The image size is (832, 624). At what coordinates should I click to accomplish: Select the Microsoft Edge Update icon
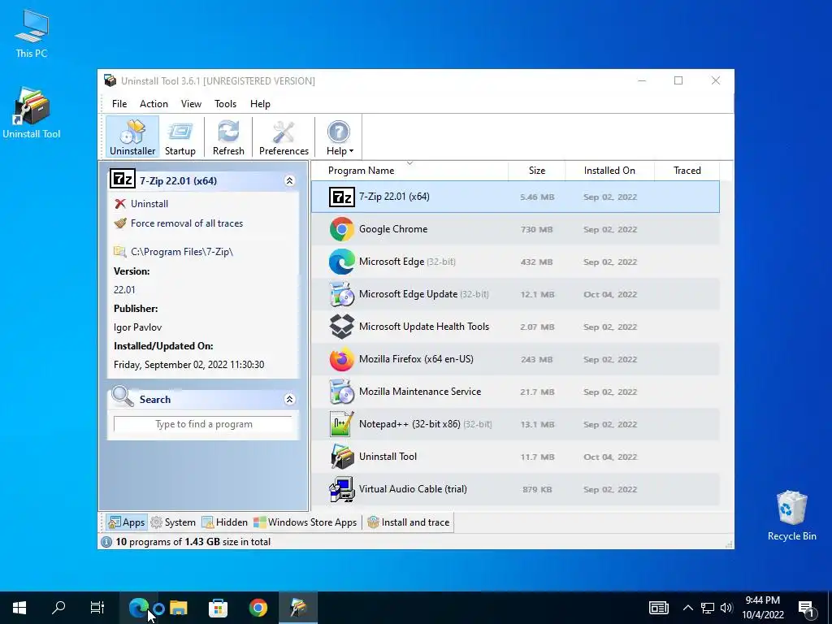(342, 294)
